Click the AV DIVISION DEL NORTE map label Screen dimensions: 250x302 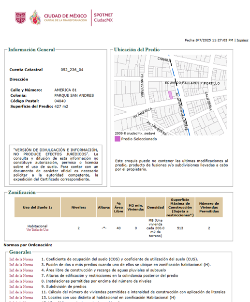(x=181, y=112)
